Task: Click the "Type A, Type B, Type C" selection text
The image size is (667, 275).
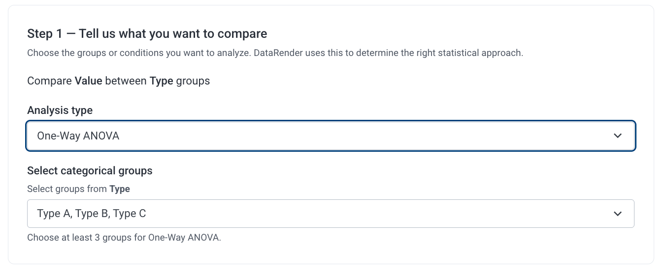Action: (x=92, y=214)
